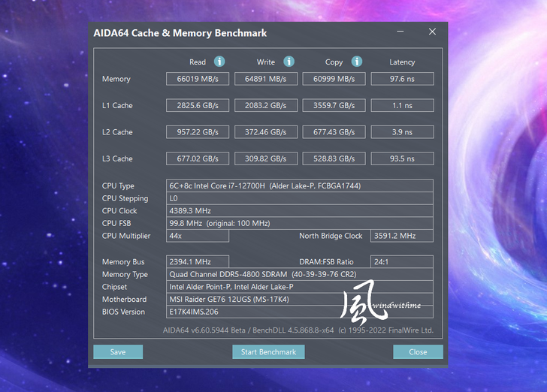547x392 pixels.
Task: Select the Memory latency value 97.6 ns
Action: tap(402, 79)
